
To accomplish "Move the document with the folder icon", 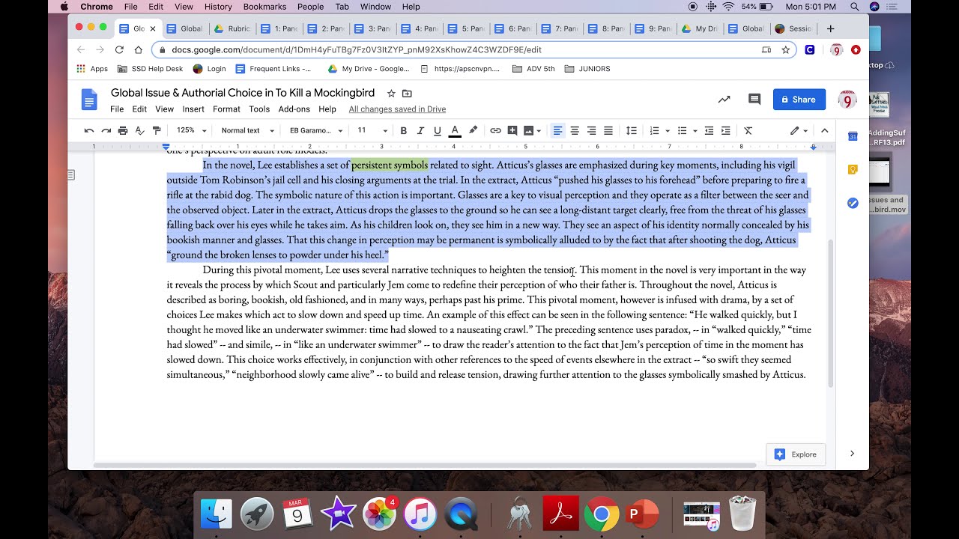I will click(x=407, y=94).
